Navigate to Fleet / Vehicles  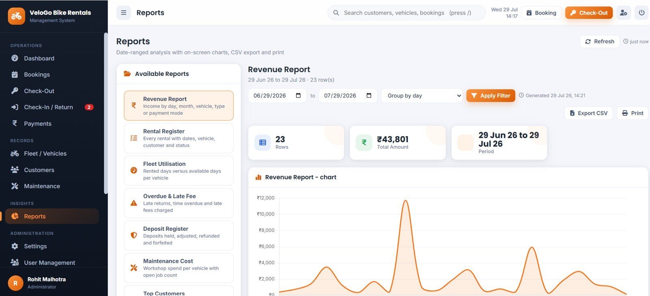tap(52, 153)
